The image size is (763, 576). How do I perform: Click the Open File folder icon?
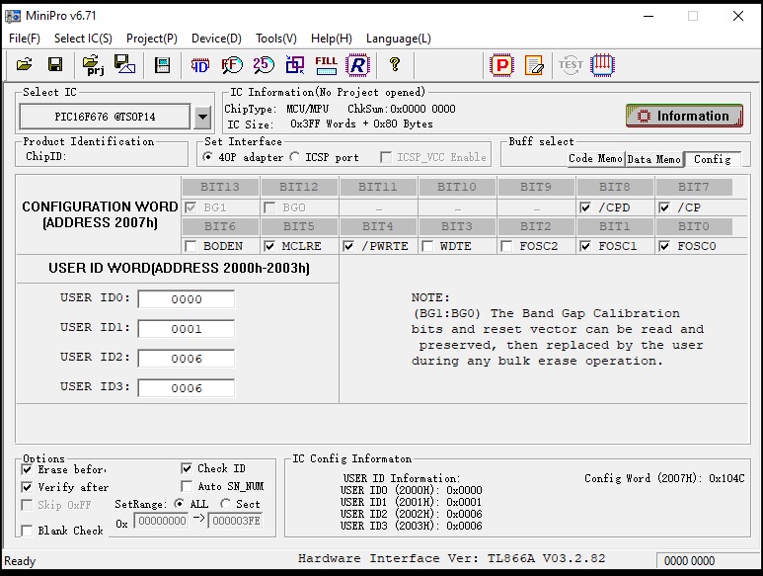[x=25, y=65]
